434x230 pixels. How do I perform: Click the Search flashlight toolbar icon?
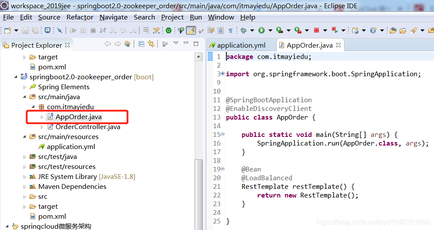coord(414,30)
